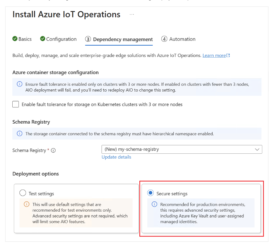
Task: Click the step 3 circle number icon
Action: pyautogui.click(x=88, y=39)
